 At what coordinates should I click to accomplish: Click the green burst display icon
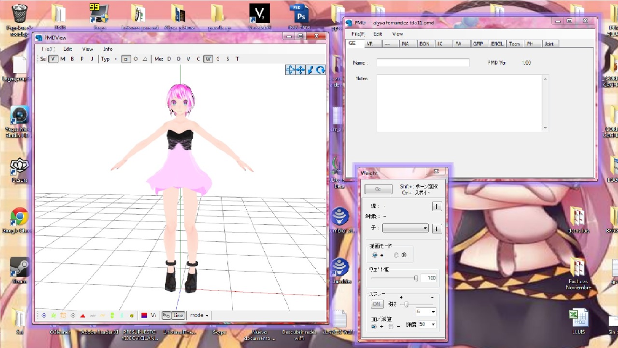pos(53,316)
